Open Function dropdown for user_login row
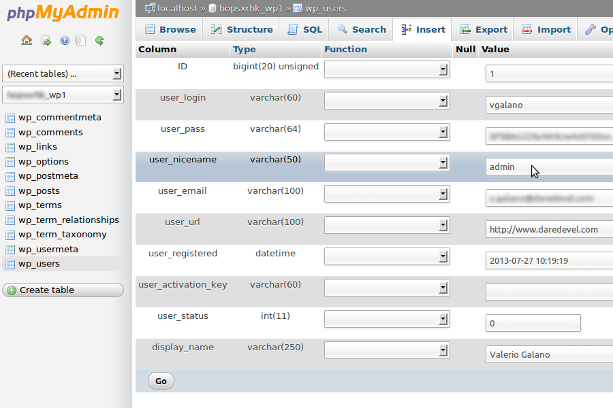This screenshot has width=613, height=408. coord(387,101)
